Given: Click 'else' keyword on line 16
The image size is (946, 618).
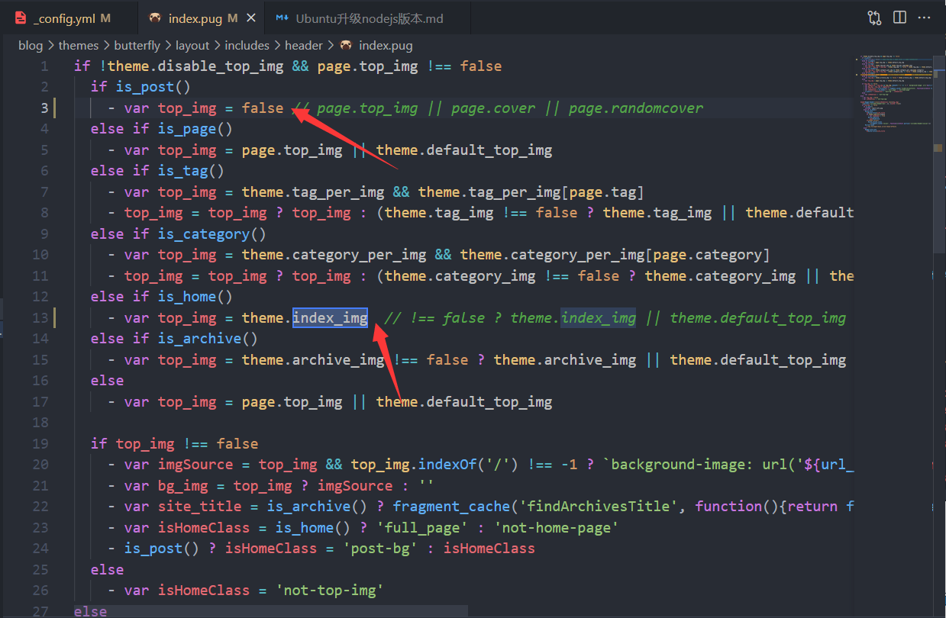Looking at the screenshot, I should coord(107,381).
